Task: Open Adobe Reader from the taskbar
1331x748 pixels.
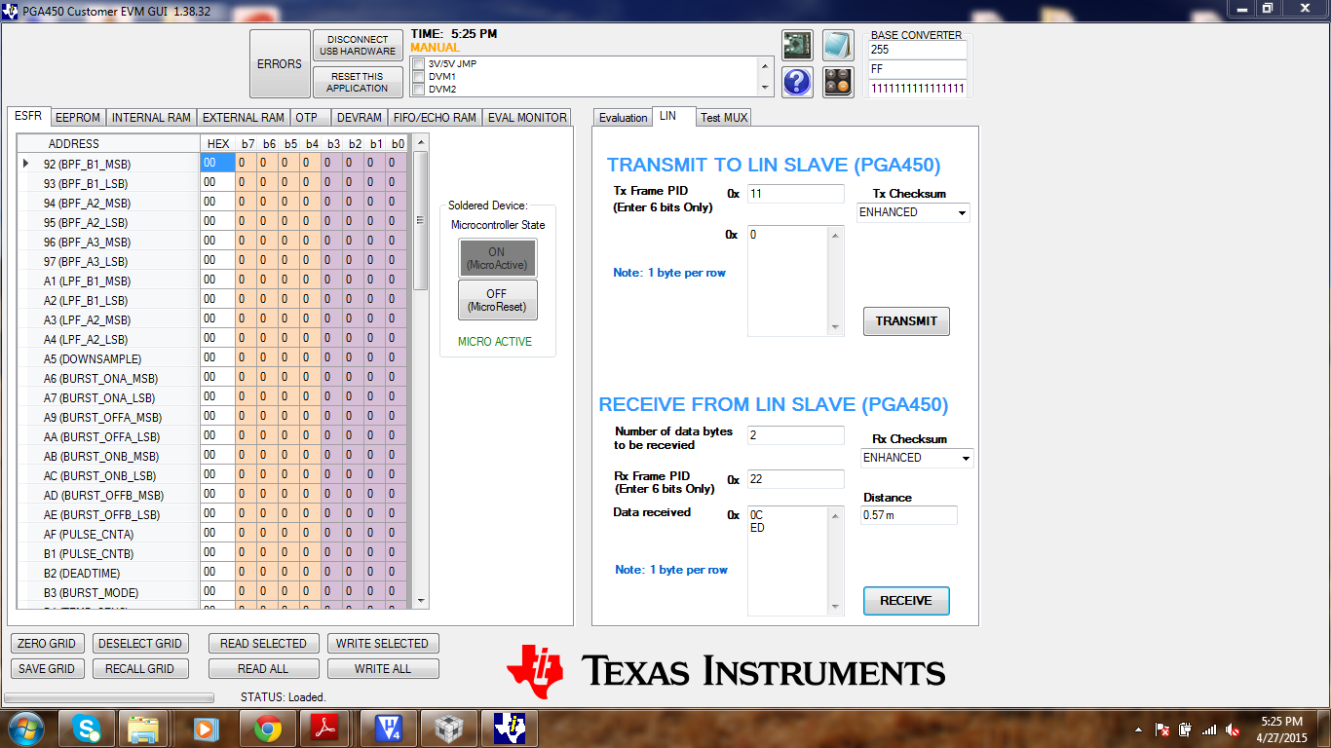Action: click(x=323, y=729)
